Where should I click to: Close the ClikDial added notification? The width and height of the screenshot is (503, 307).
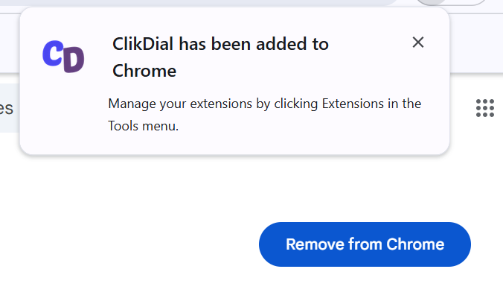tap(417, 42)
